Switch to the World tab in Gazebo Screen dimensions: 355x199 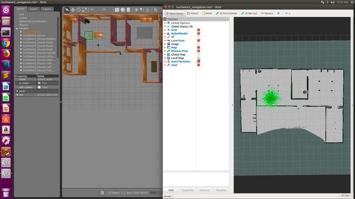(x=21, y=9)
